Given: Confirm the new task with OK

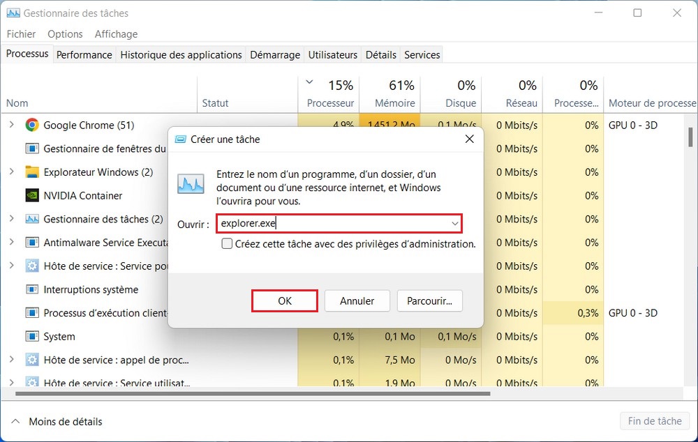Looking at the screenshot, I should [284, 300].
